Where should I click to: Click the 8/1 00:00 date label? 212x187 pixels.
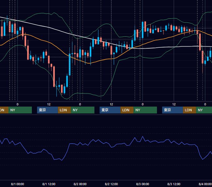(x=17, y=184)
